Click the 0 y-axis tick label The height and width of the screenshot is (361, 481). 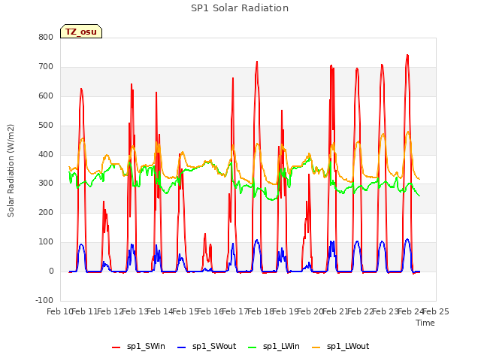(x=51, y=272)
